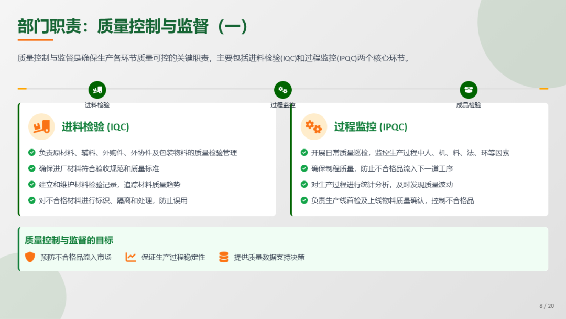Click the green 进料检验 timeline circle icon
The width and height of the screenshot is (566, 319).
coord(97,90)
